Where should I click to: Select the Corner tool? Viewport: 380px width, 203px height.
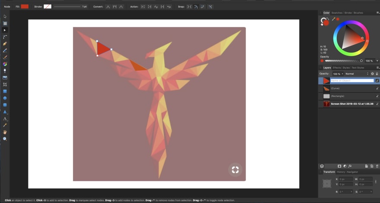click(x=5, y=37)
